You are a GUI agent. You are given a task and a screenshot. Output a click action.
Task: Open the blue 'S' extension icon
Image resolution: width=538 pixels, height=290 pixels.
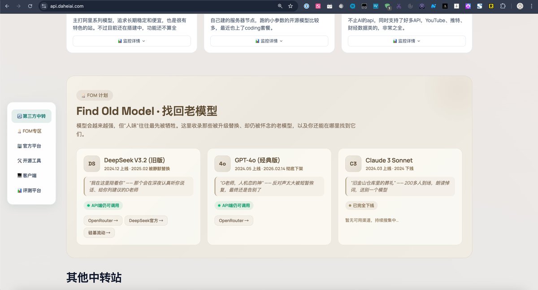[479, 6]
